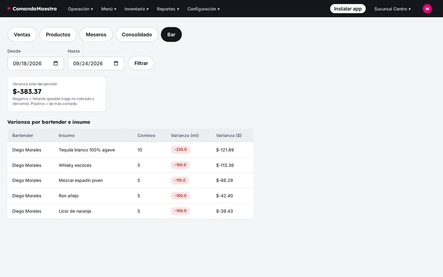Open the Configuración menu
The image size is (443, 277).
point(204,9)
